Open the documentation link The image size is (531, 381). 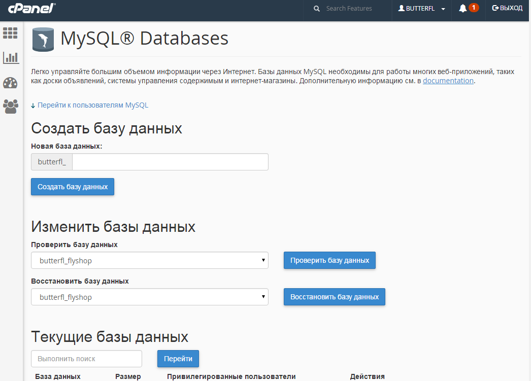click(448, 81)
